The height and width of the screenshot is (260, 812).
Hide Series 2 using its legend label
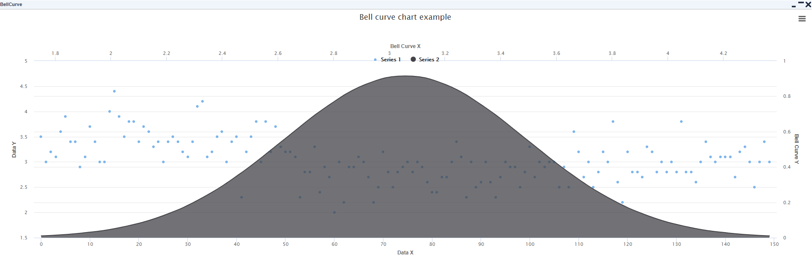click(x=429, y=60)
